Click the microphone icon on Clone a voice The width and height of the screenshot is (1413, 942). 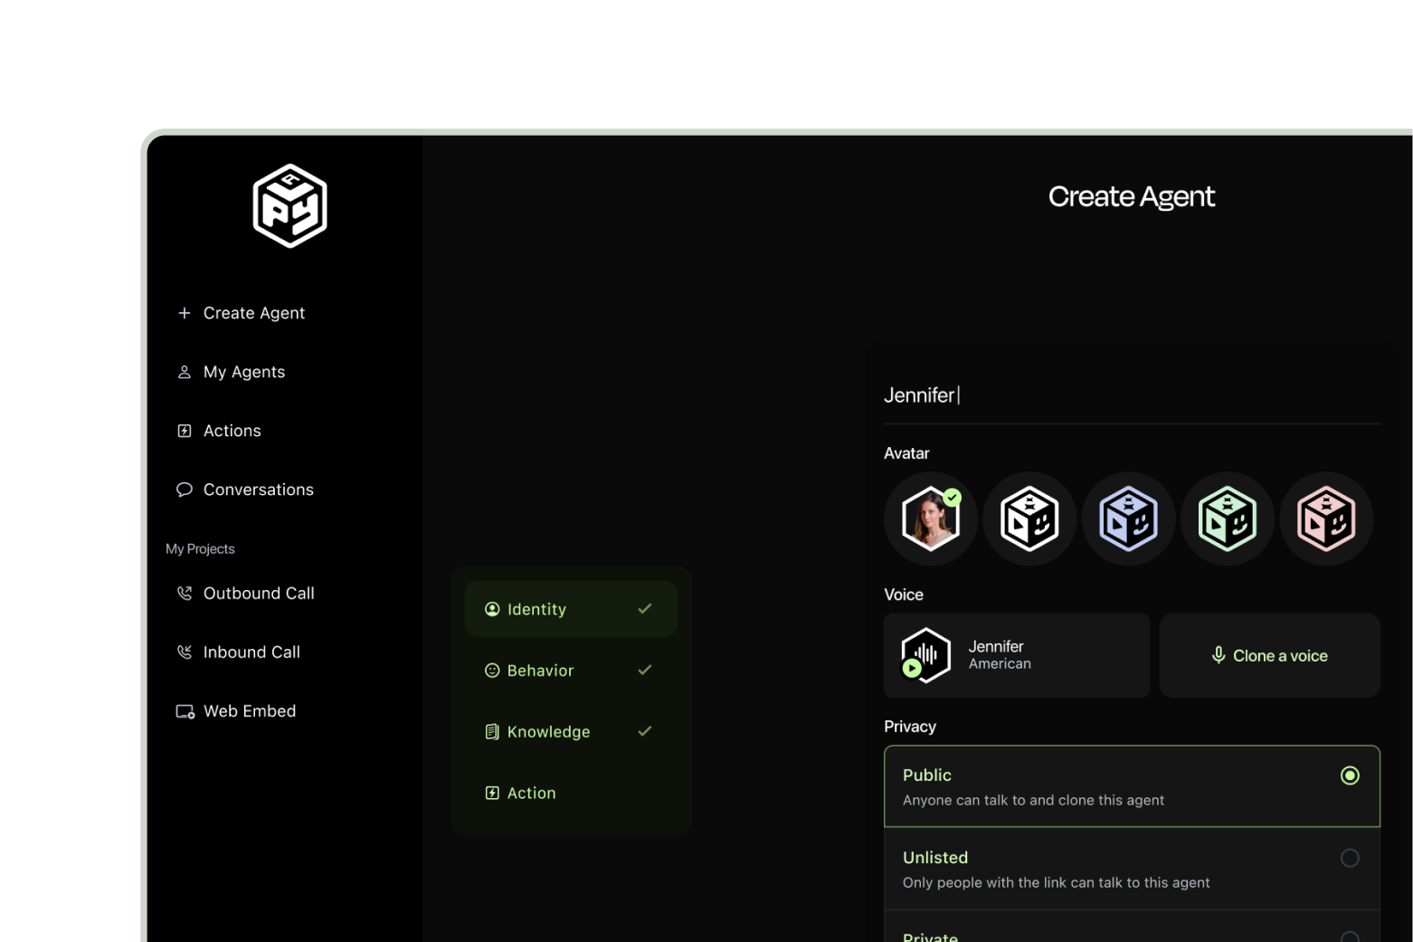[x=1218, y=655]
